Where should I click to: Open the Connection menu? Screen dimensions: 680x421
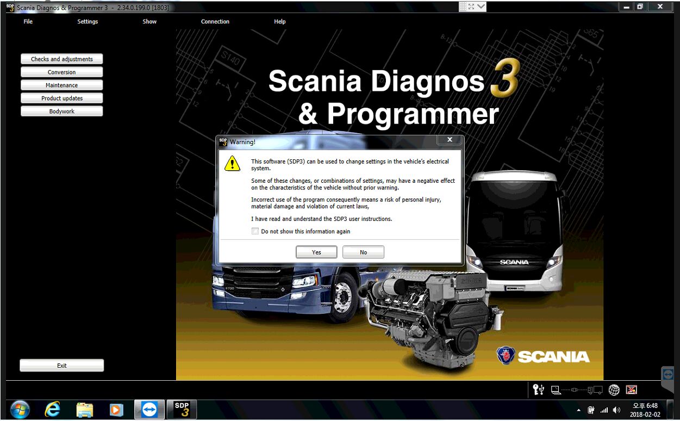(x=215, y=22)
